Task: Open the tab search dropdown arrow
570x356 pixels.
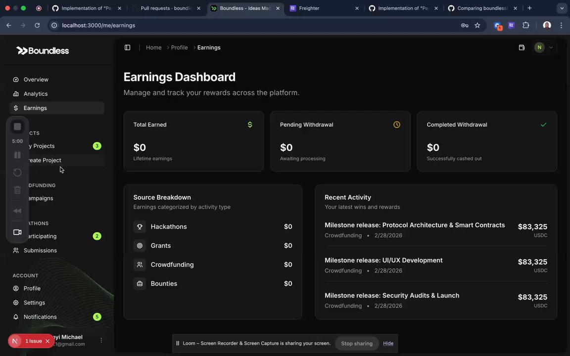Action: coord(562,8)
